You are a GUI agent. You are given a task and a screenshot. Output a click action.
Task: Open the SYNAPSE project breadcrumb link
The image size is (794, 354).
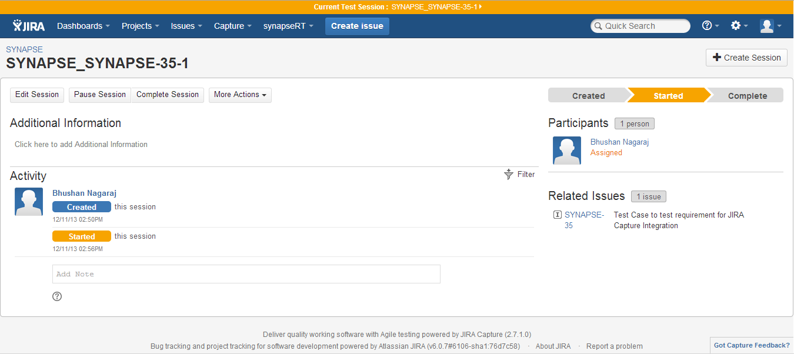pos(24,49)
